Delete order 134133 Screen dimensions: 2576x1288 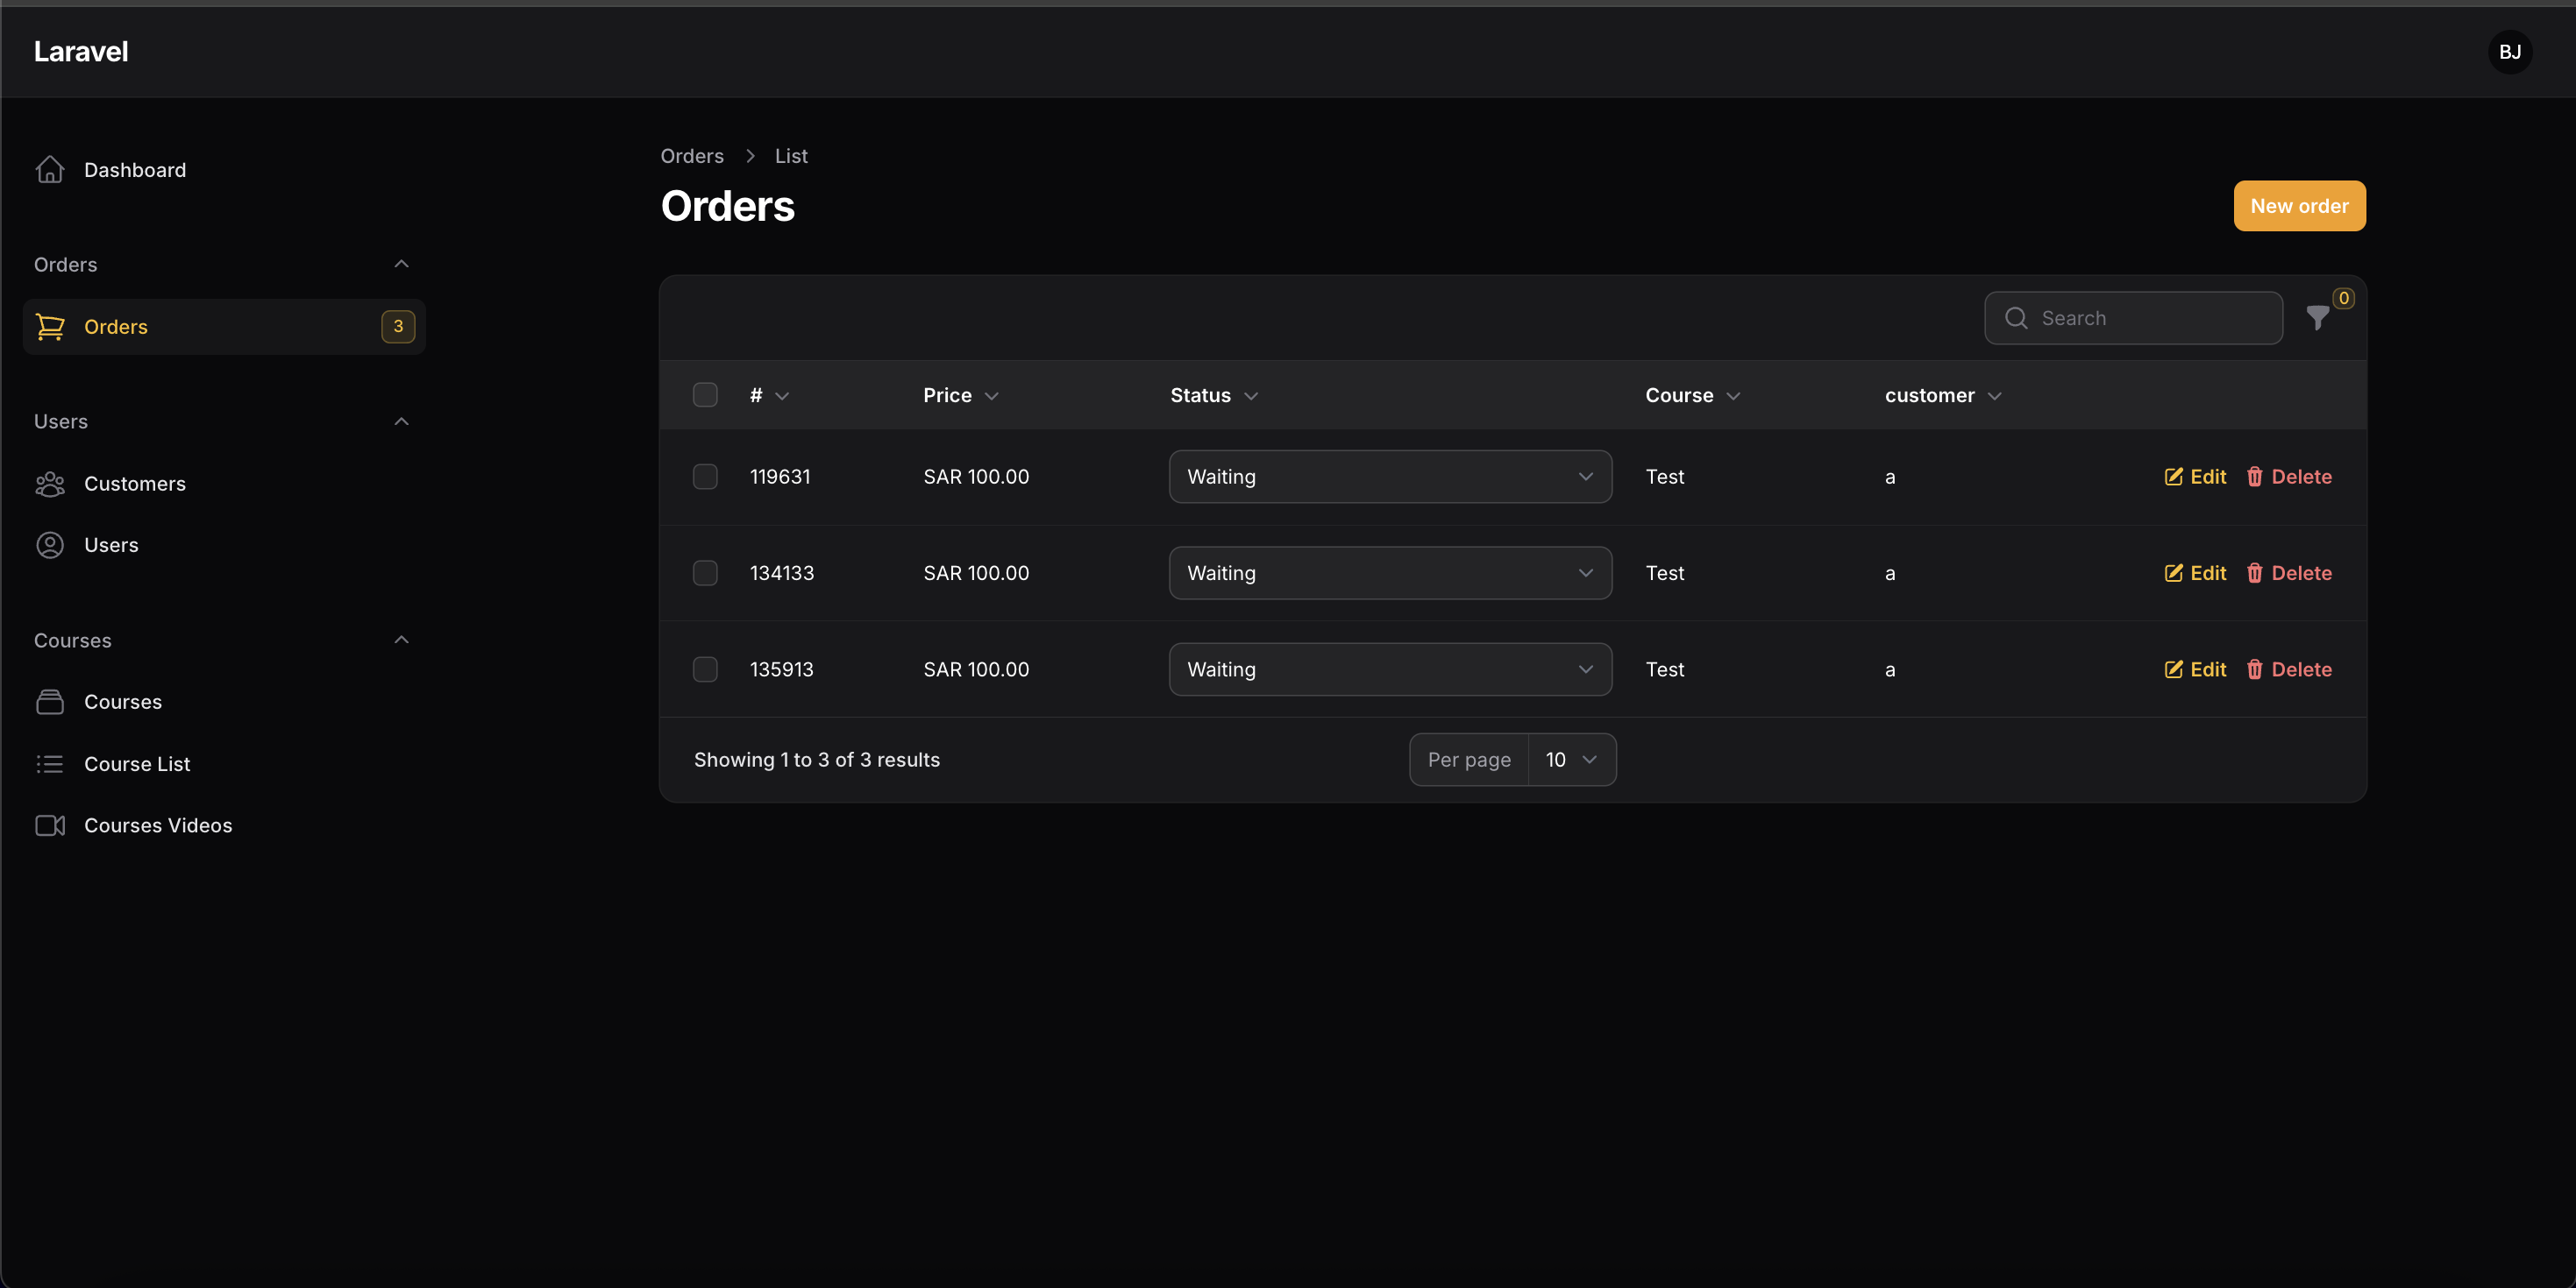[x=2289, y=572]
